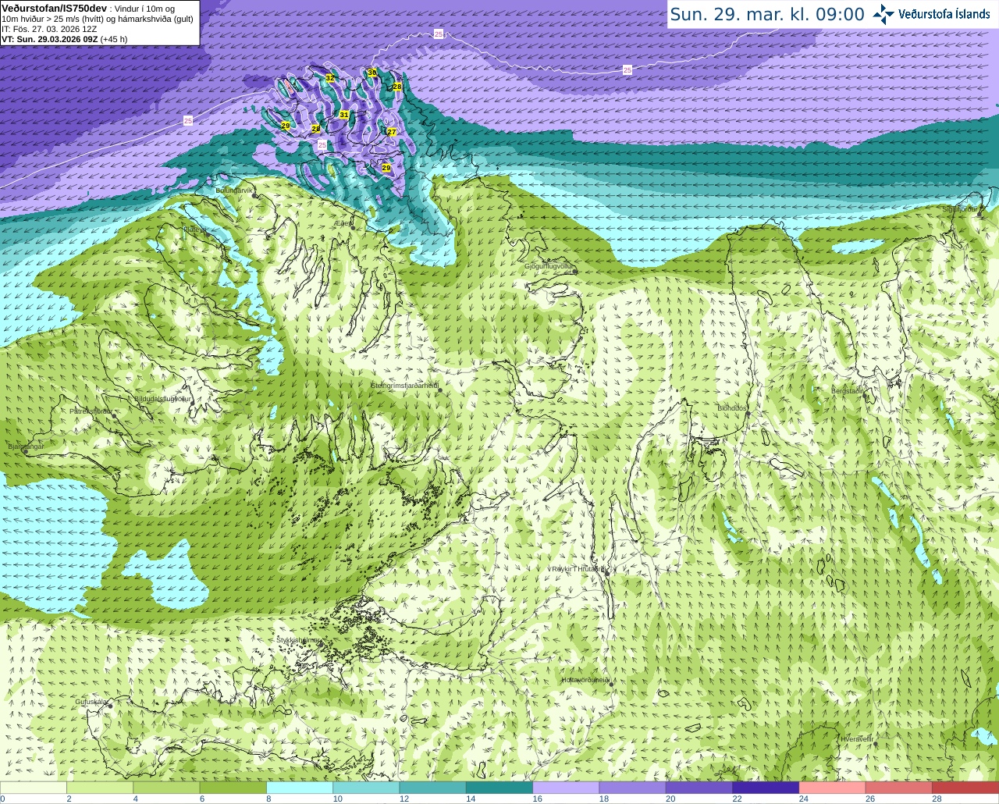Click the Sun. 29. mar. kl. 09:00 timestamp
Viewport: 999px width, 804px height.
click(x=767, y=14)
